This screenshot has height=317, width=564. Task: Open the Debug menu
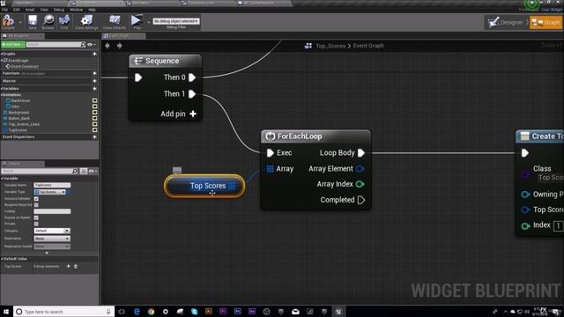(59, 10)
